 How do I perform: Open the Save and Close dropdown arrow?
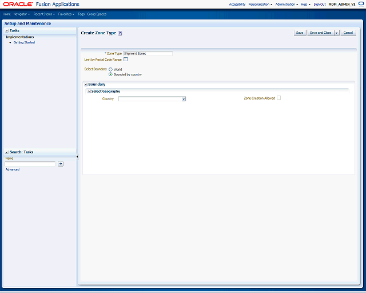(x=336, y=33)
